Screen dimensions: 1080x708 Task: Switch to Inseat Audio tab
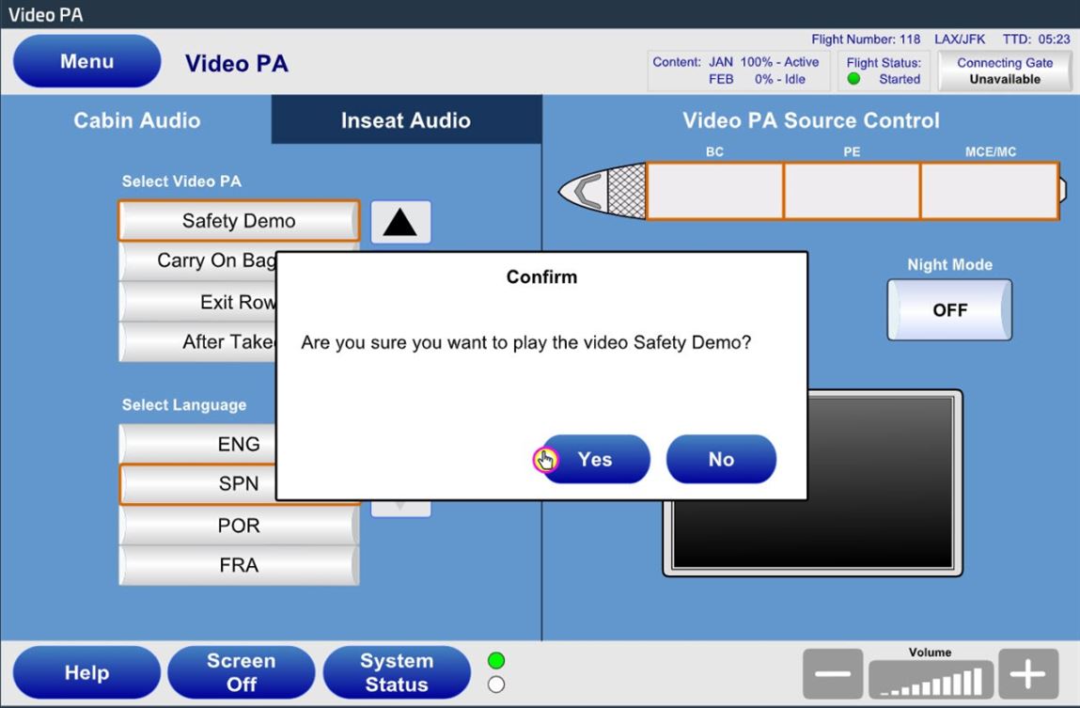click(x=406, y=120)
